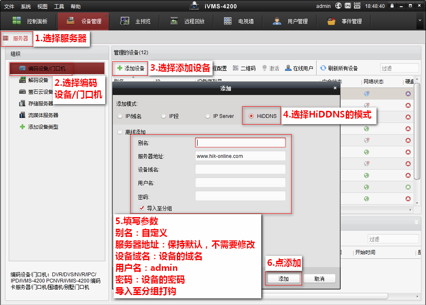The image size is (426, 305).
Task: Open the 文件 menu
Action: click(9, 6)
